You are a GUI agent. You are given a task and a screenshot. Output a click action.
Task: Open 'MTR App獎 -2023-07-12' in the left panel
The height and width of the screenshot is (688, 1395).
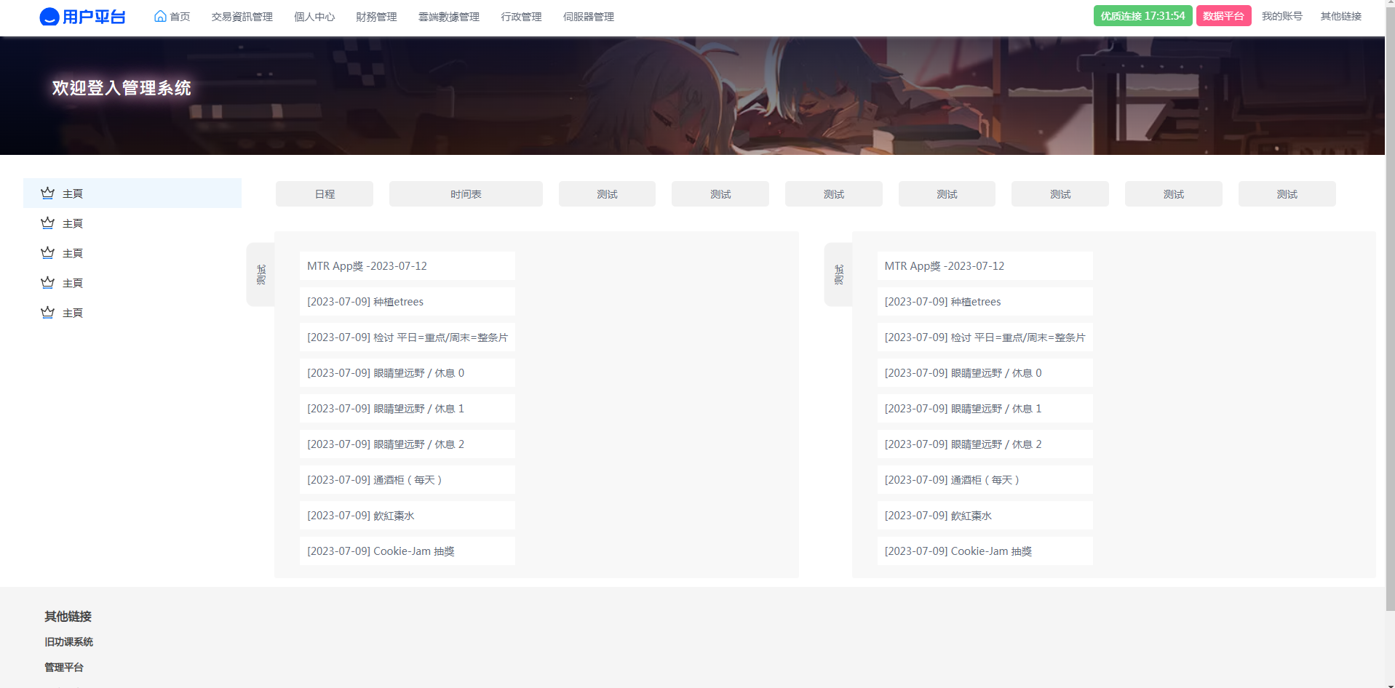coord(407,266)
